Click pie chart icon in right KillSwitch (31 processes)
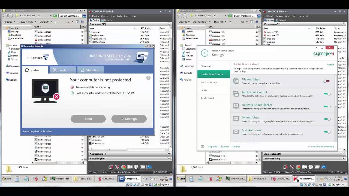The height and width of the screenshot is (196, 349). [298, 167]
